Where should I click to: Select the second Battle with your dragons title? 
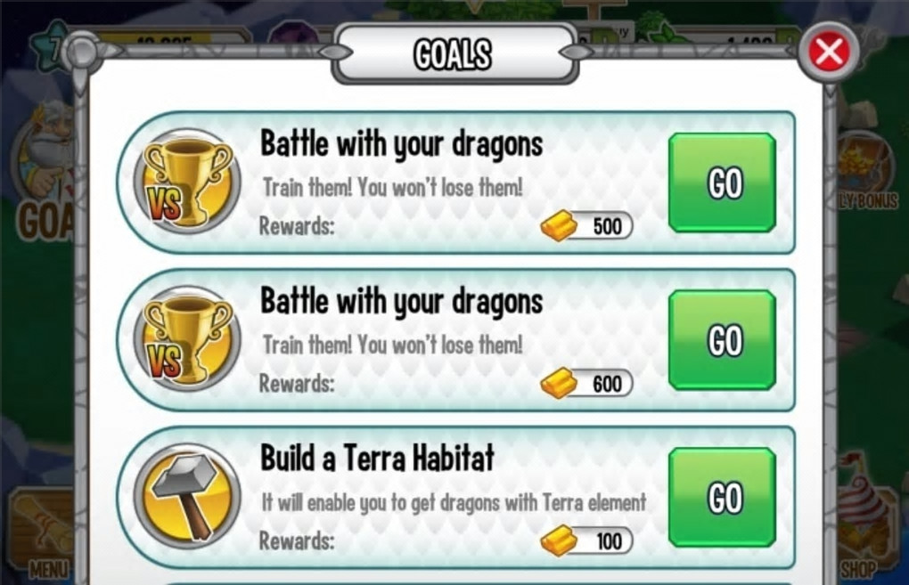[x=402, y=301]
